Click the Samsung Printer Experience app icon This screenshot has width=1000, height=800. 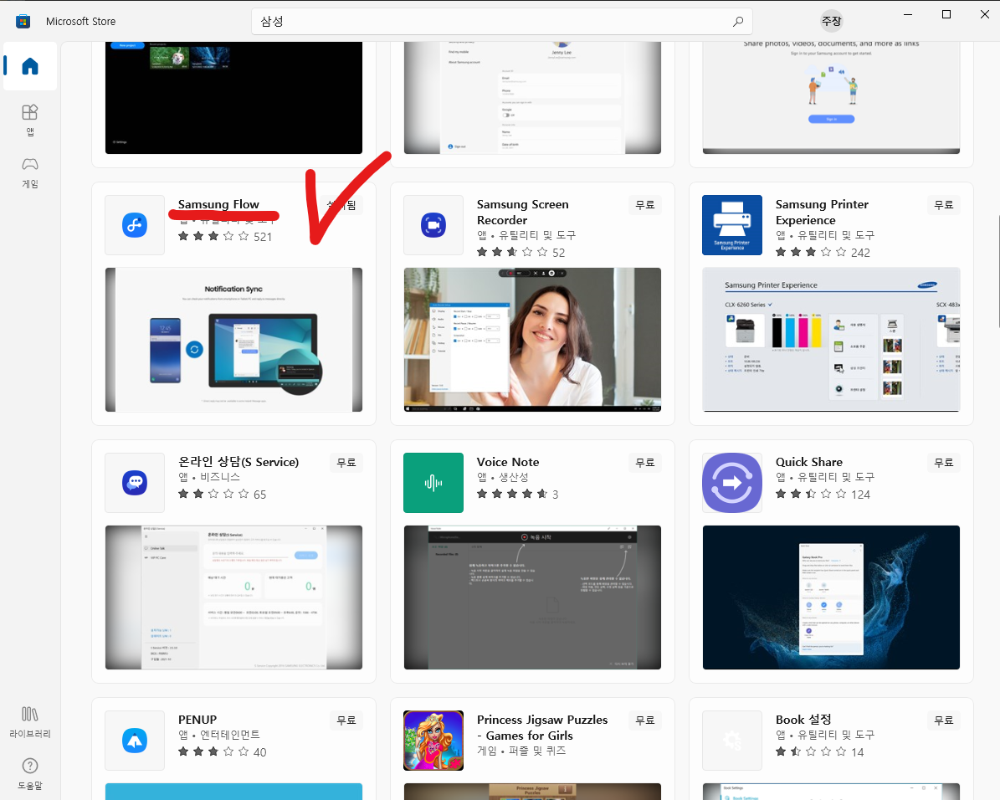732,225
